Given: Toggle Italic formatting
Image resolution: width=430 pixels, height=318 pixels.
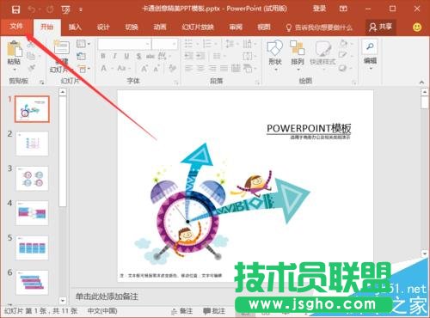Looking at the screenshot, I should point(114,56).
